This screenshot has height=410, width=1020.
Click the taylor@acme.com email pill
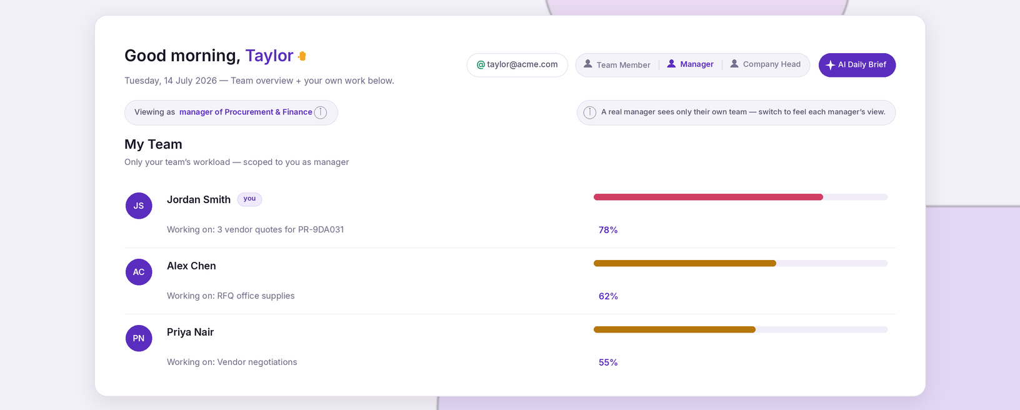click(517, 65)
